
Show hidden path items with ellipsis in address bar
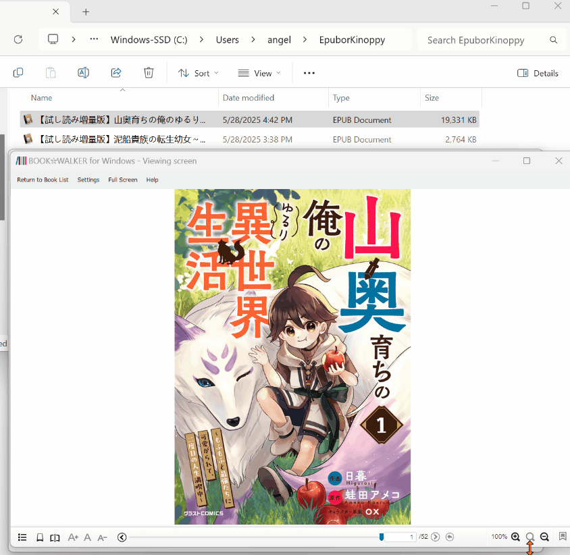(x=94, y=39)
